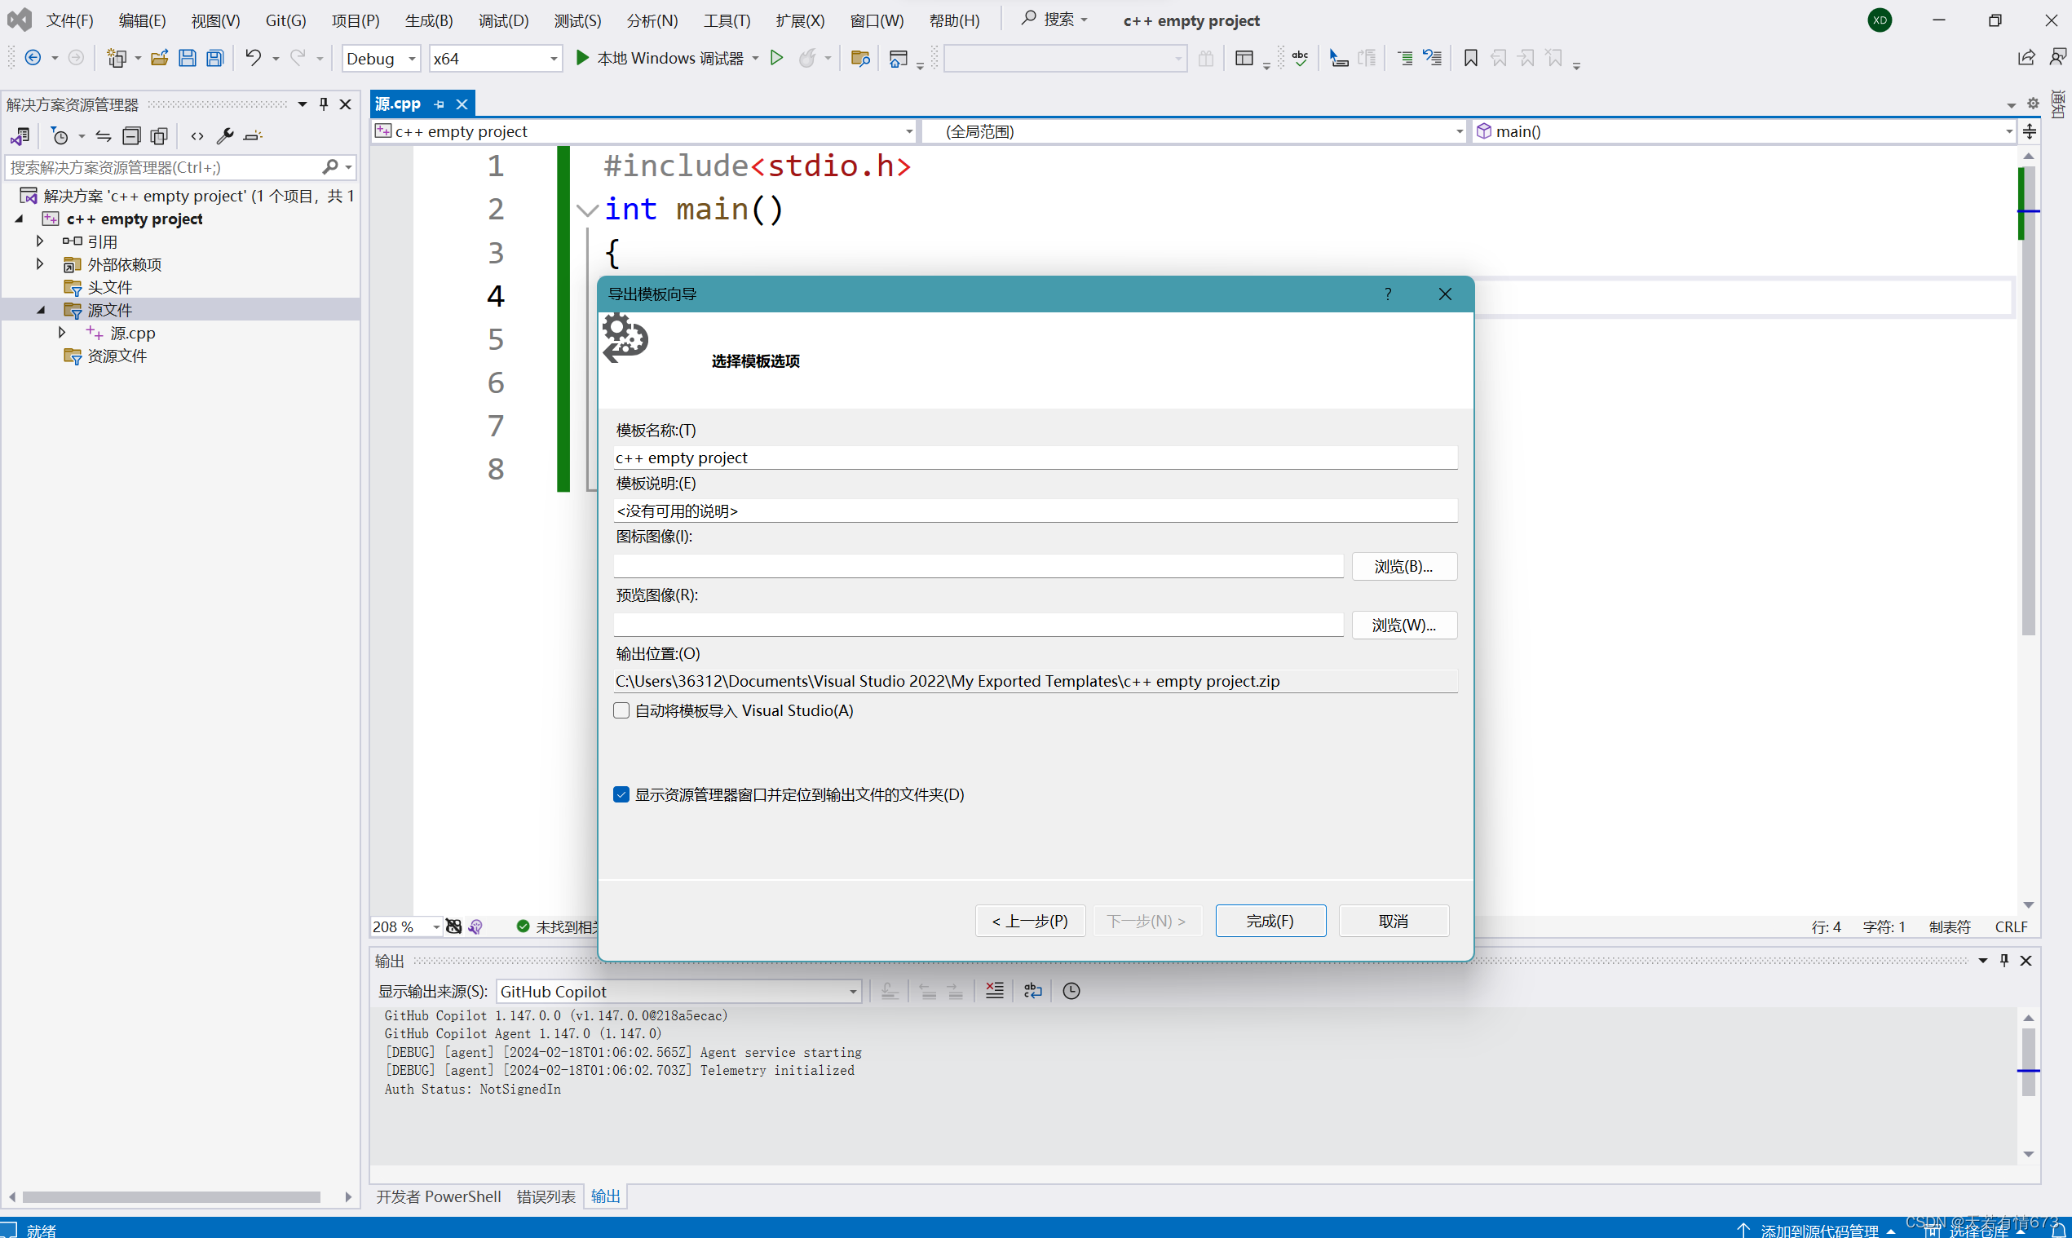The image size is (2072, 1238).
Task: Click Clear All icon in Output panel
Action: click(x=994, y=991)
